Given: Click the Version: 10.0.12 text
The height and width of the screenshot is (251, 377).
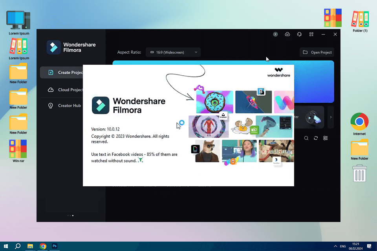Looking at the screenshot, I should point(105,129).
